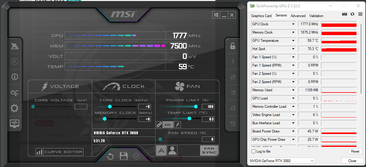
Task: Click the 45.7 W Board Power value
Action: [x=308, y=131]
